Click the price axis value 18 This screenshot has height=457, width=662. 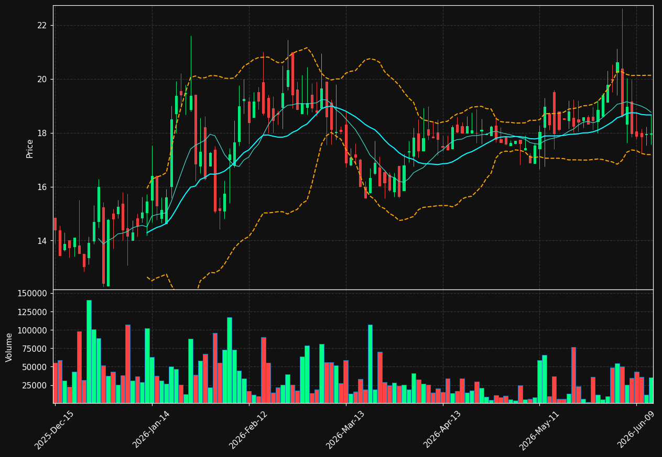[42, 133]
